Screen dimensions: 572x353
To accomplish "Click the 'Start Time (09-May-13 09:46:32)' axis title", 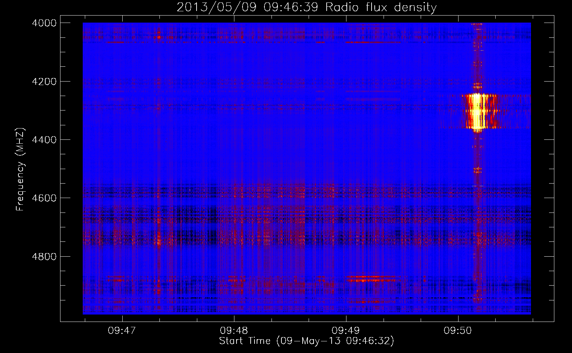I will coord(307,341).
